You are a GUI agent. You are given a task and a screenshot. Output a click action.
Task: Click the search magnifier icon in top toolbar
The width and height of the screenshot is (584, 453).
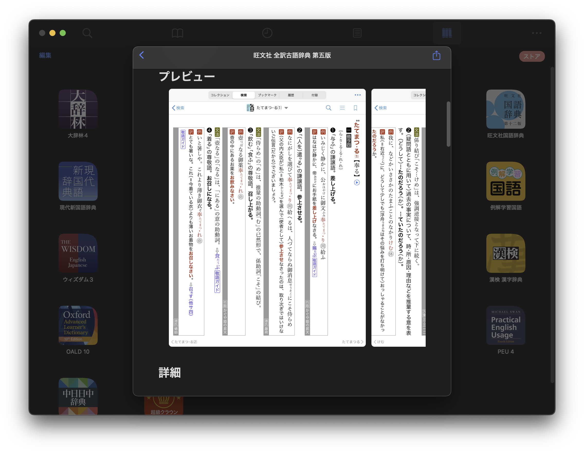[87, 33]
